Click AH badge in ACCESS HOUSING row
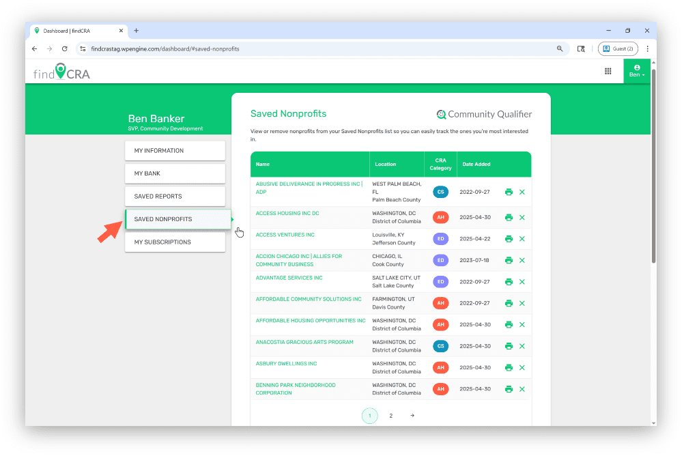The height and width of the screenshot is (456, 684). click(x=440, y=217)
